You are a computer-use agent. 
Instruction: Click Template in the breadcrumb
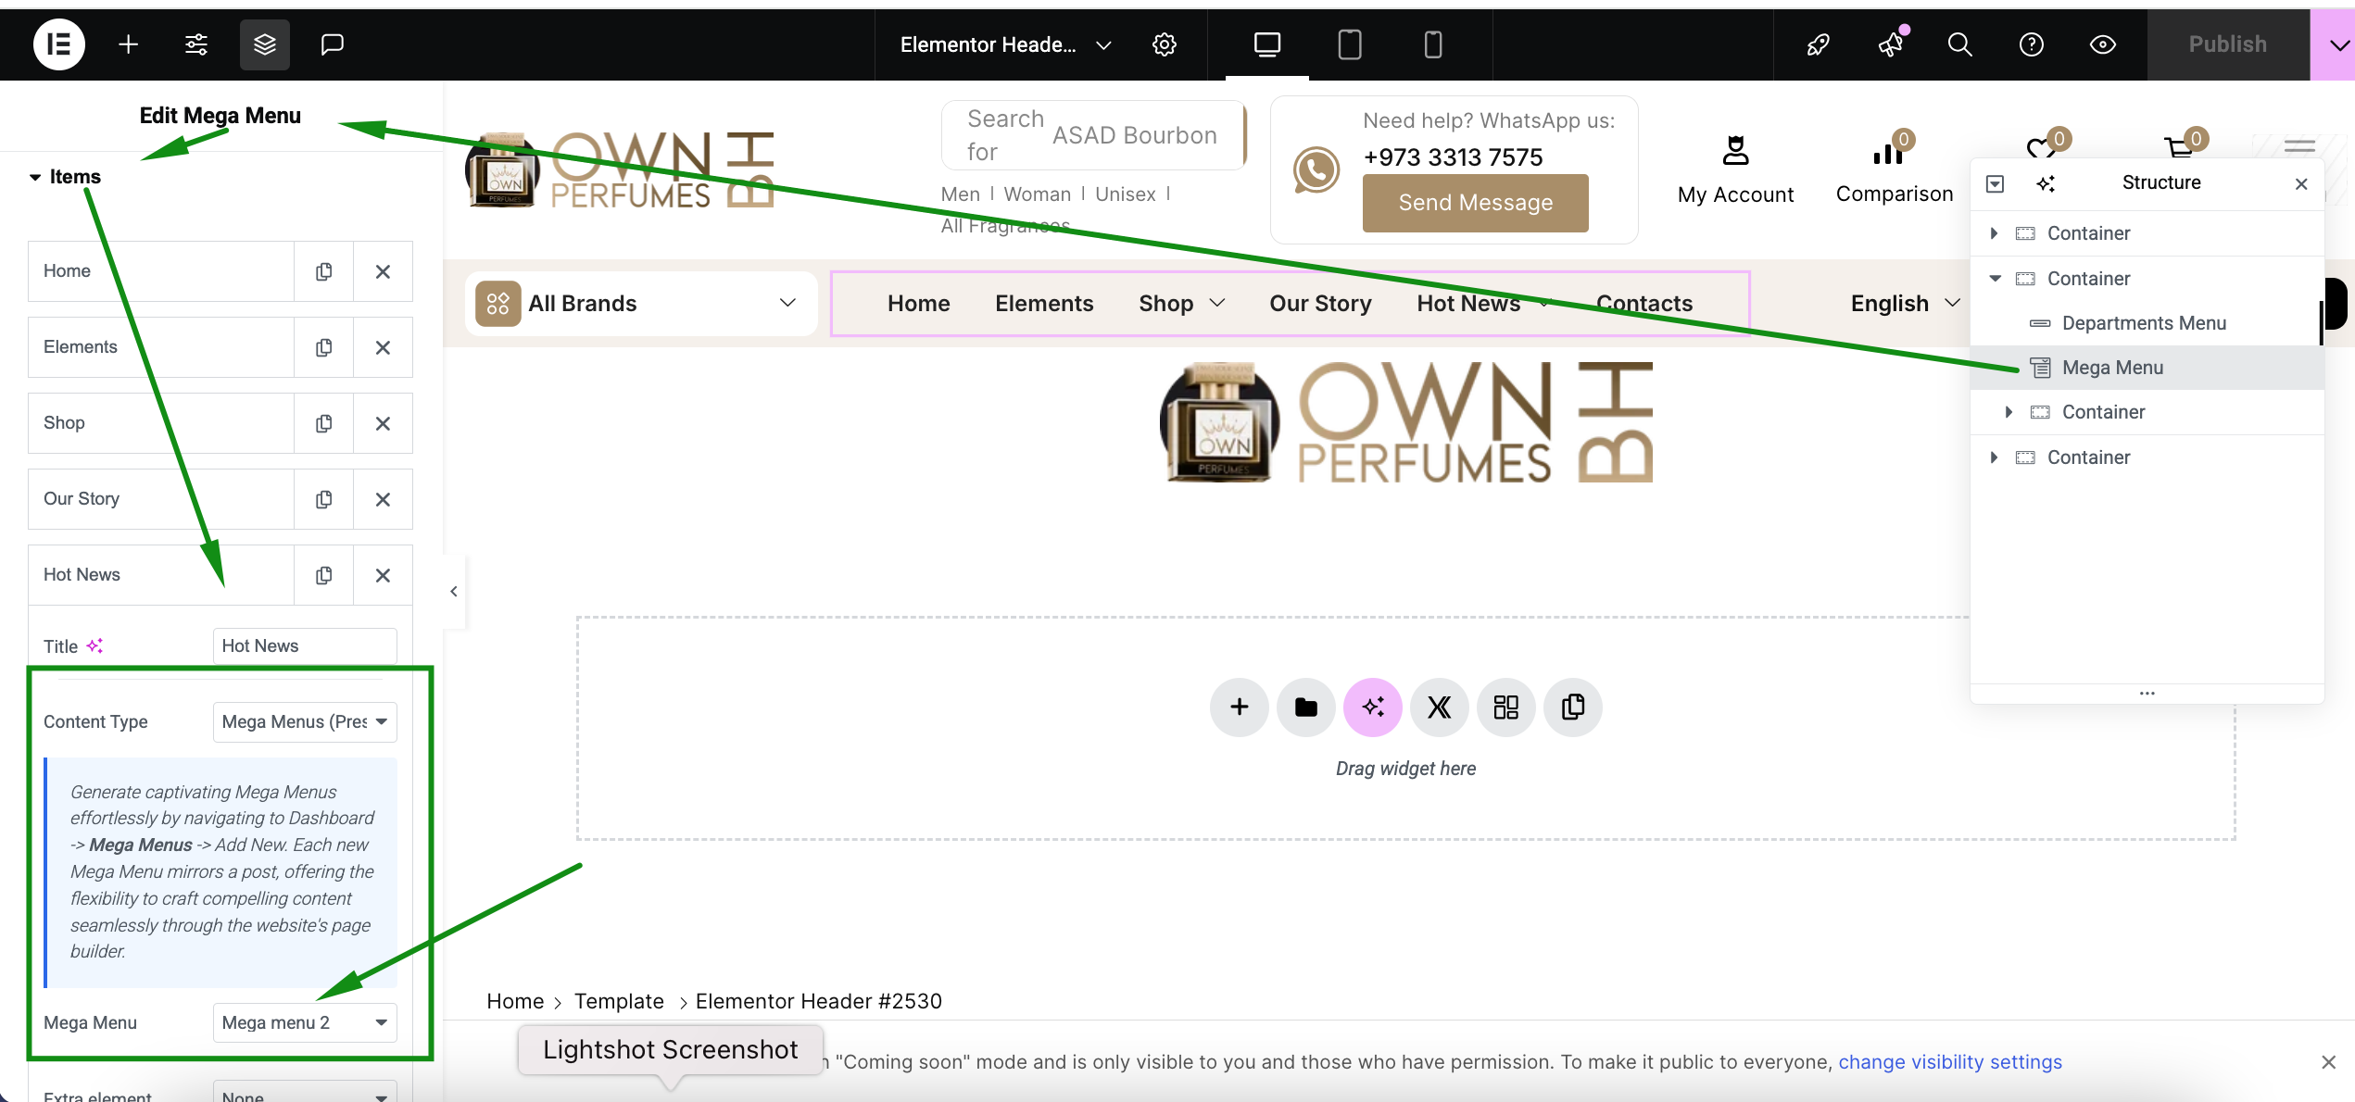[618, 1001]
